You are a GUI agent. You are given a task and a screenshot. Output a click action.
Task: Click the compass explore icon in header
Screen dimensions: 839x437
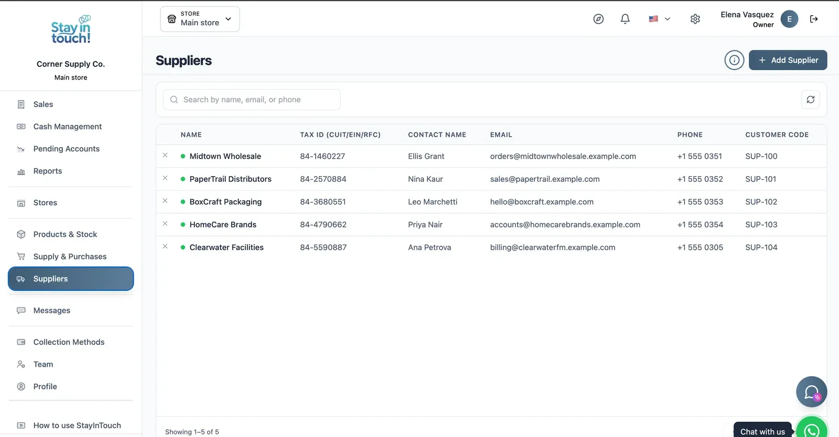pyautogui.click(x=598, y=19)
